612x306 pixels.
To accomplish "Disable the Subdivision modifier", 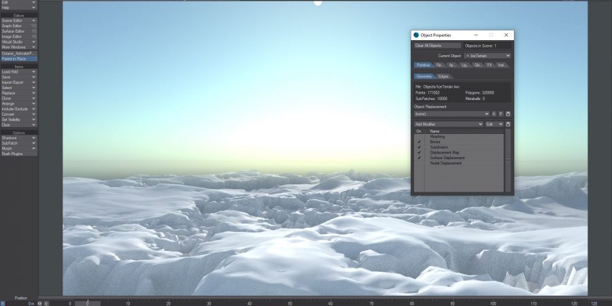I will (x=419, y=147).
